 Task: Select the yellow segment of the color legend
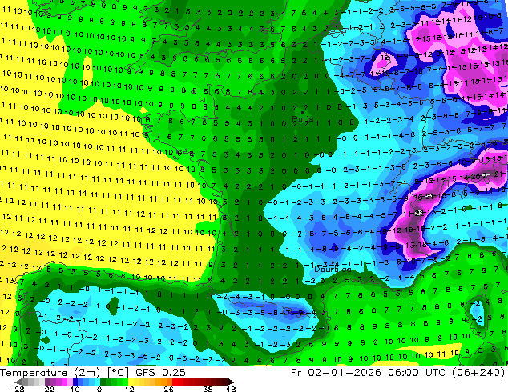(x=131, y=382)
